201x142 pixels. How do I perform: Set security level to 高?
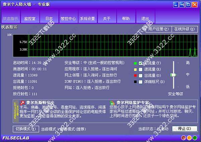coord(188,63)
